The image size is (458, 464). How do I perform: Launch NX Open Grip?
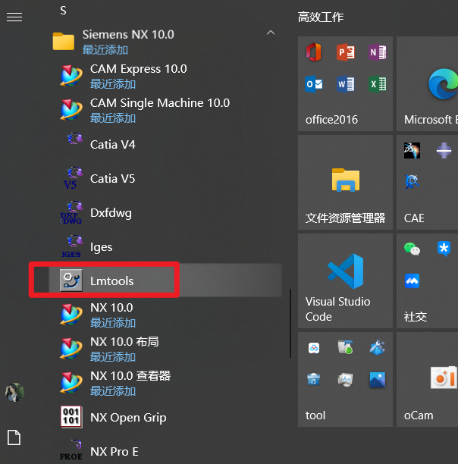click(x=127, y=418)
